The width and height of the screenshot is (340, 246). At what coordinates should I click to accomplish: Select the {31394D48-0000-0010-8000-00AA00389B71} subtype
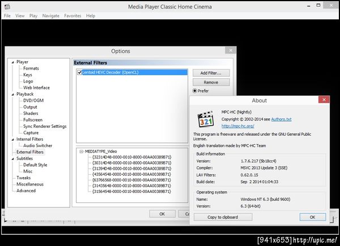point(131,169)
